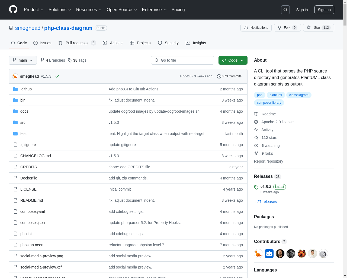Click Report repository
The width and height of the screenshot is (347, 278).
tap(268, 161)
